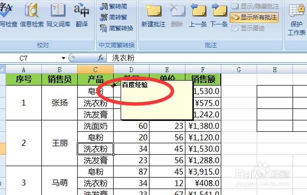Go to next comment 下一条

[x=219, y=15]
